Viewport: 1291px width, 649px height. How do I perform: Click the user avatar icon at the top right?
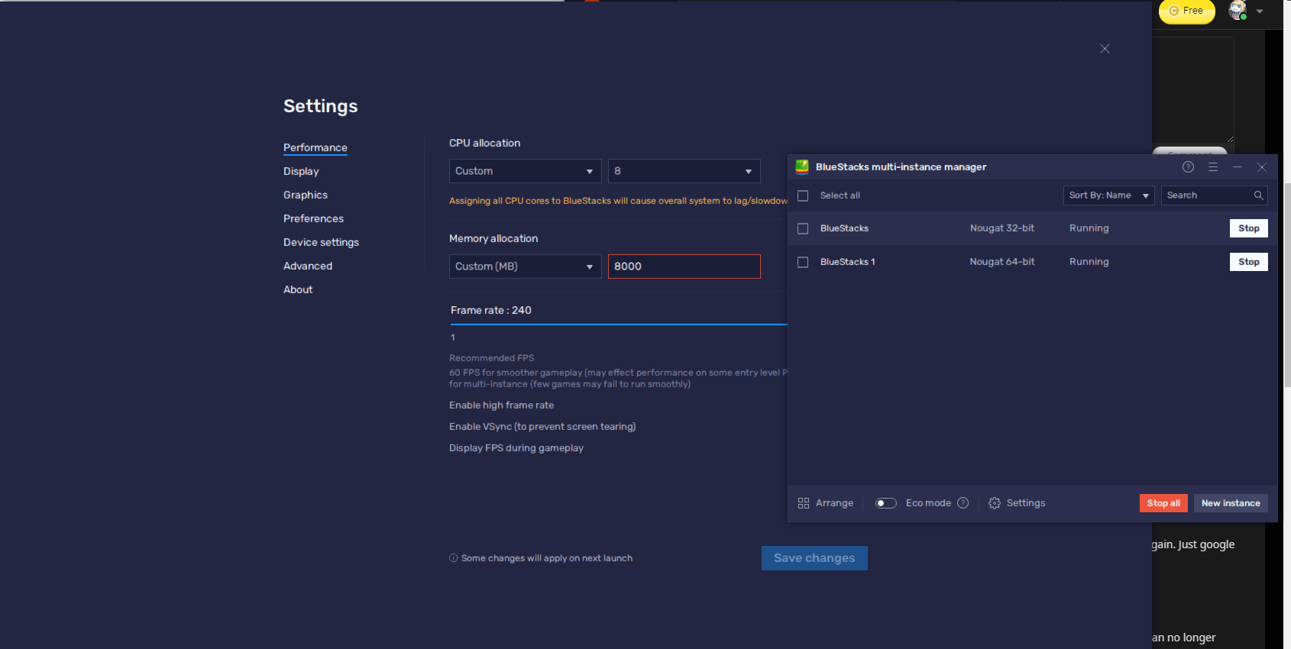pos(1238,10)
